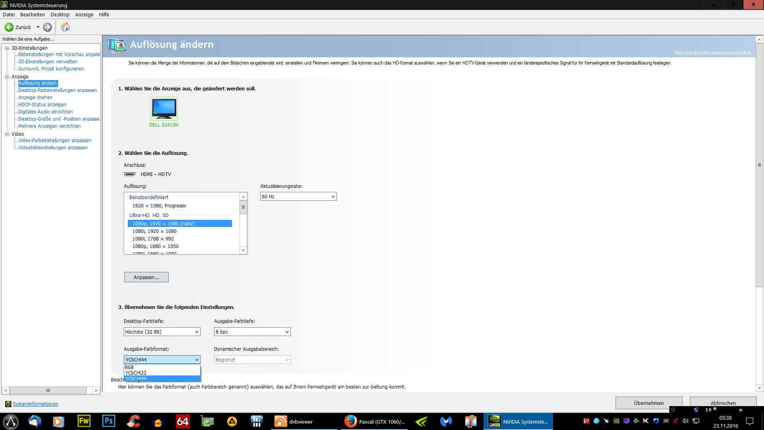Viewport: 764px width, 430px height.
Task: Click the forward navigation arrow icon
Action: tap(47, 27)
